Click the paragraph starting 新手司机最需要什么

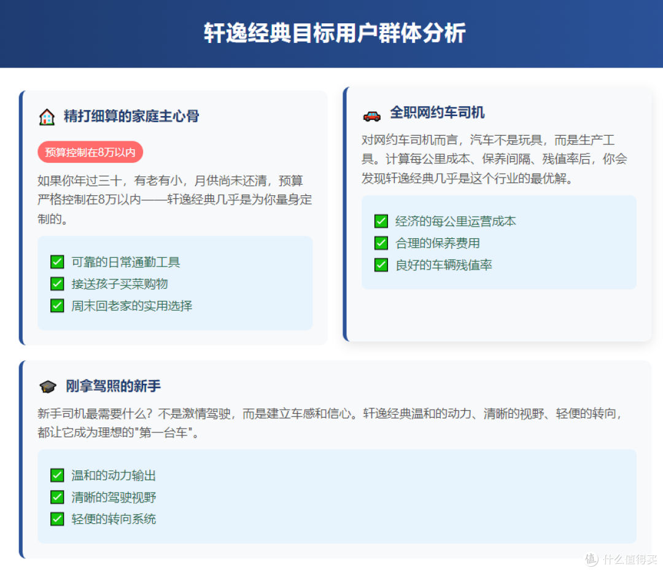pos(330,423)
